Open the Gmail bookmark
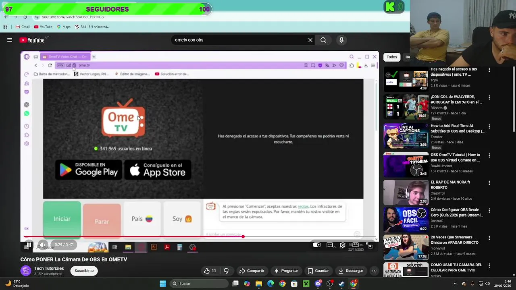Viewport: 516px width, 290px height. tap(23, 27)
